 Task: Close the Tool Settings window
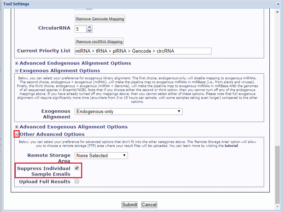click(278, 4)
